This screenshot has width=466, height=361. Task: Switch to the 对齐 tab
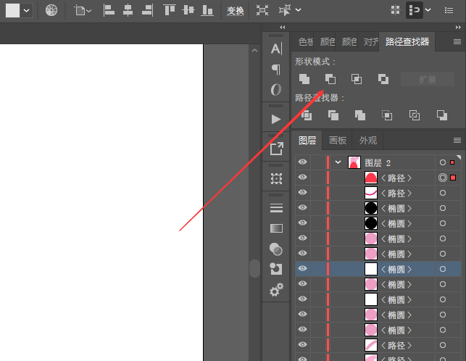[371, 42]
